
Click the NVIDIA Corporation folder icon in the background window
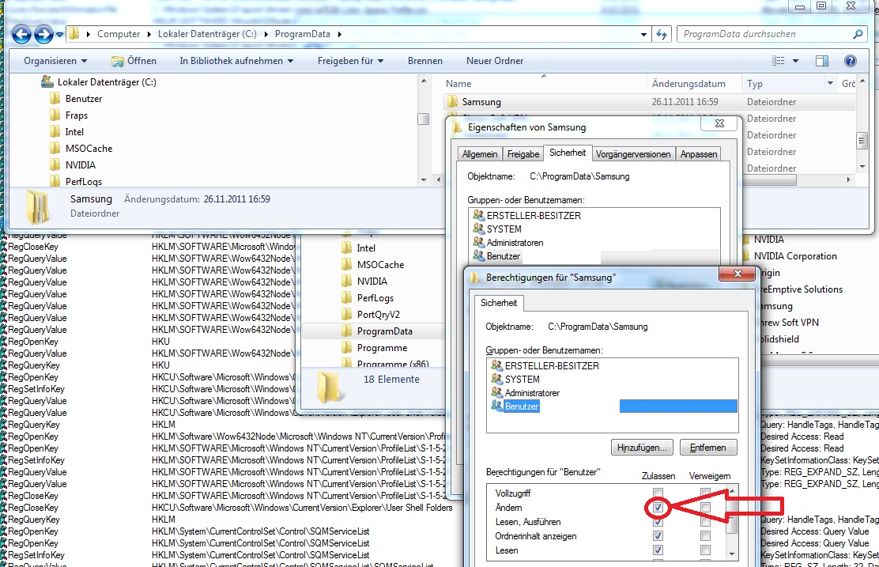pos(747,255)
